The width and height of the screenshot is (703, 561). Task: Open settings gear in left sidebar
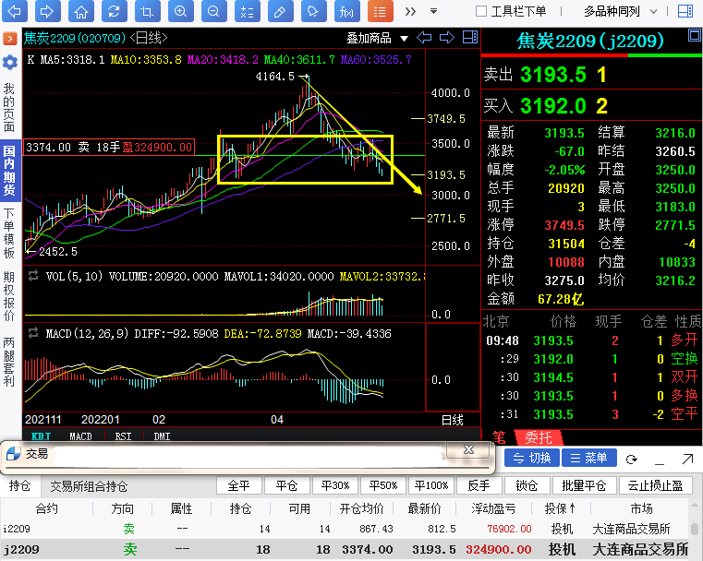pos(9,62)
